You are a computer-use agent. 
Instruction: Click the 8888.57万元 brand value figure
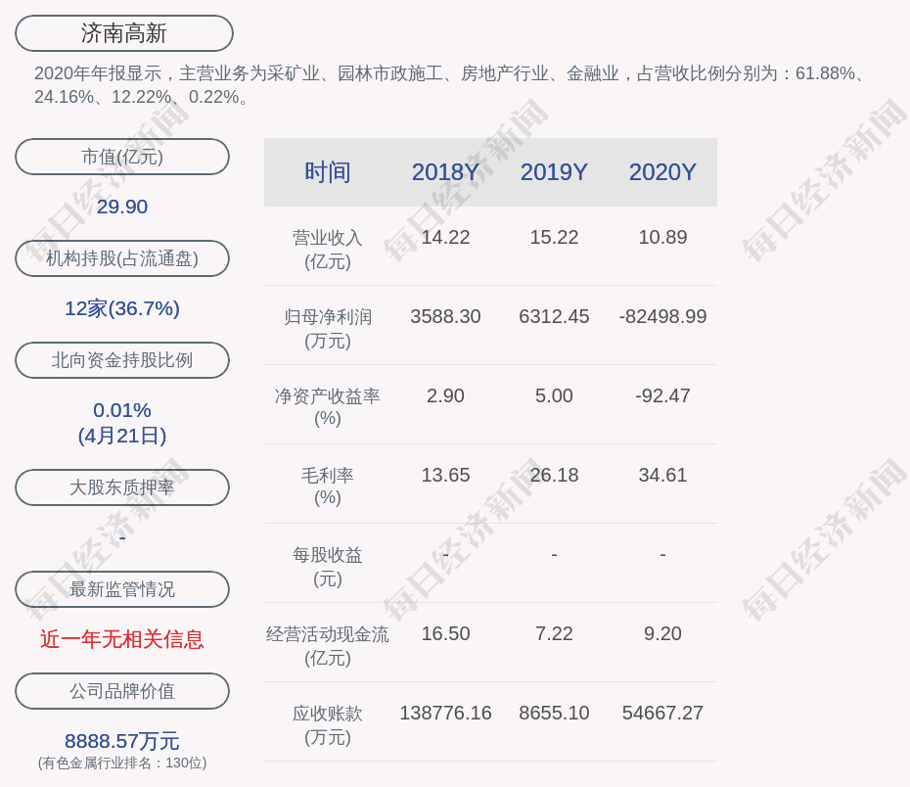(122, 741)
